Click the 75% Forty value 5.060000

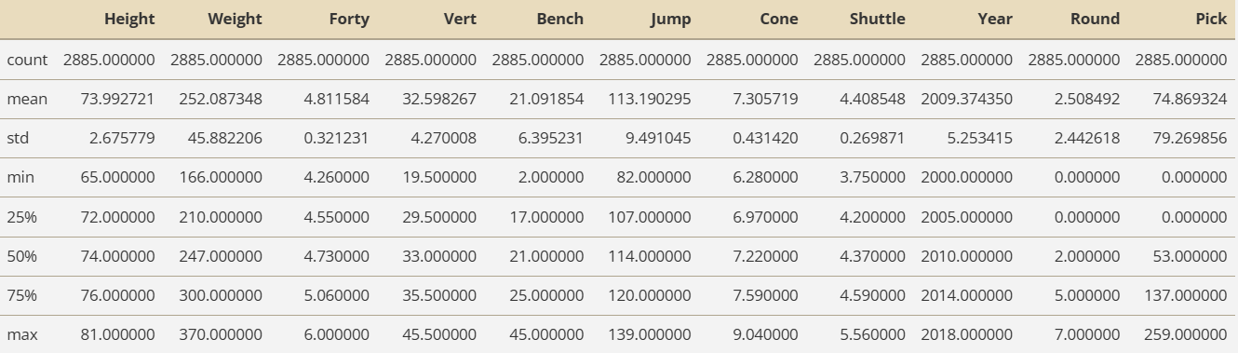click(337, 294)
